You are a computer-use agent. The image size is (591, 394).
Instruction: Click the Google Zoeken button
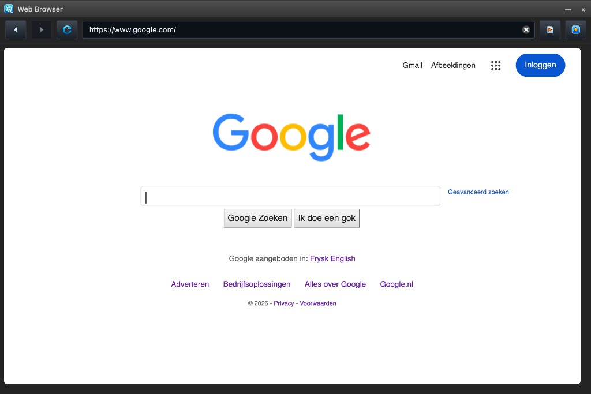click(257, 218)
